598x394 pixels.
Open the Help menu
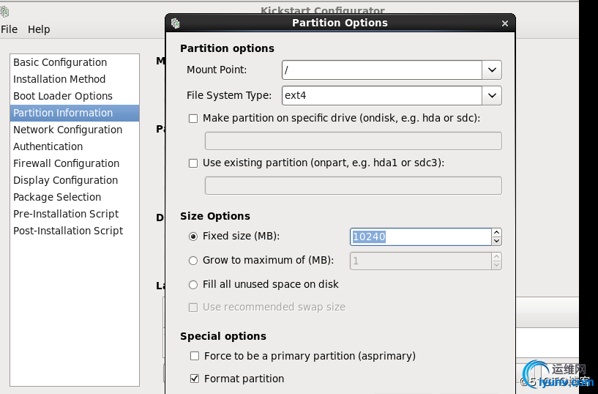[x=39, y=29]
